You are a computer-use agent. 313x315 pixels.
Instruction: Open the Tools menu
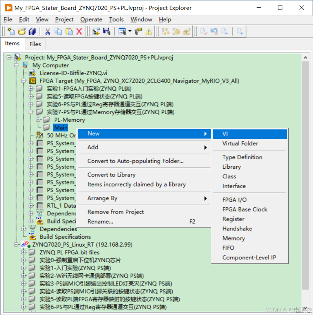[x=116, y=19]
